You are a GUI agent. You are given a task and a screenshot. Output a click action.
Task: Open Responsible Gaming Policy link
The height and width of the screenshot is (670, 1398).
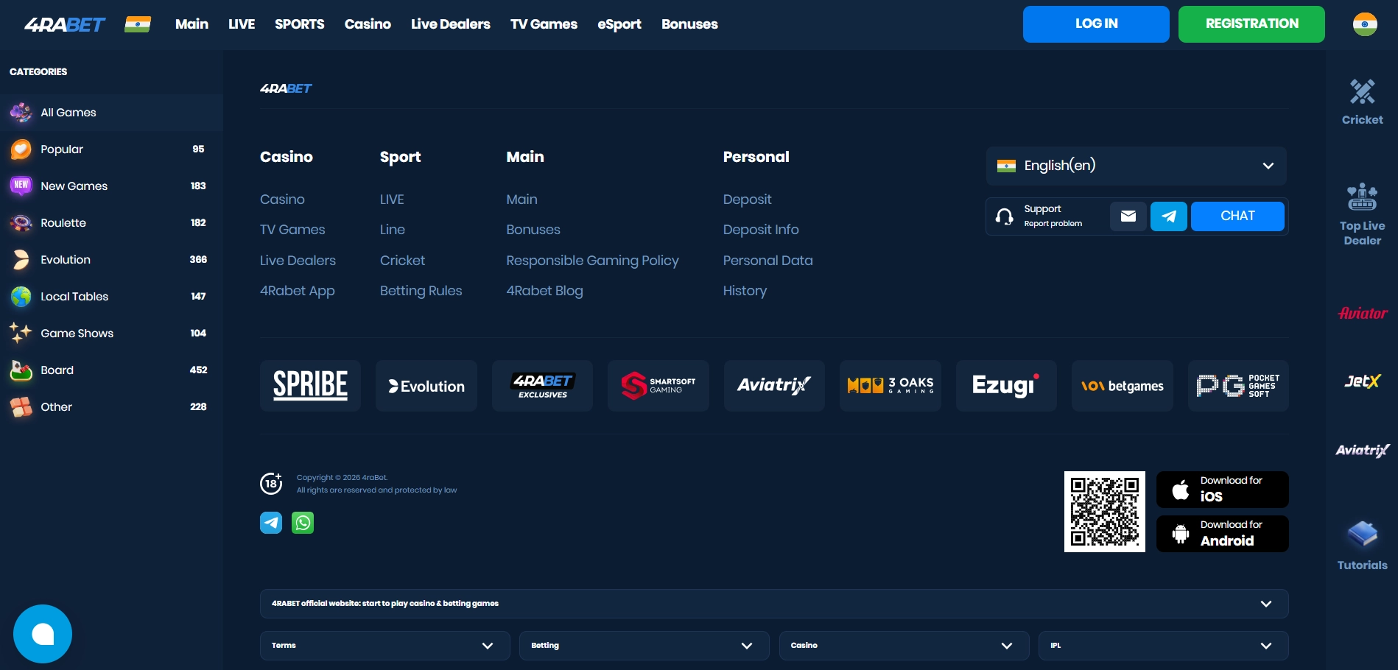(x=592, y=261)
